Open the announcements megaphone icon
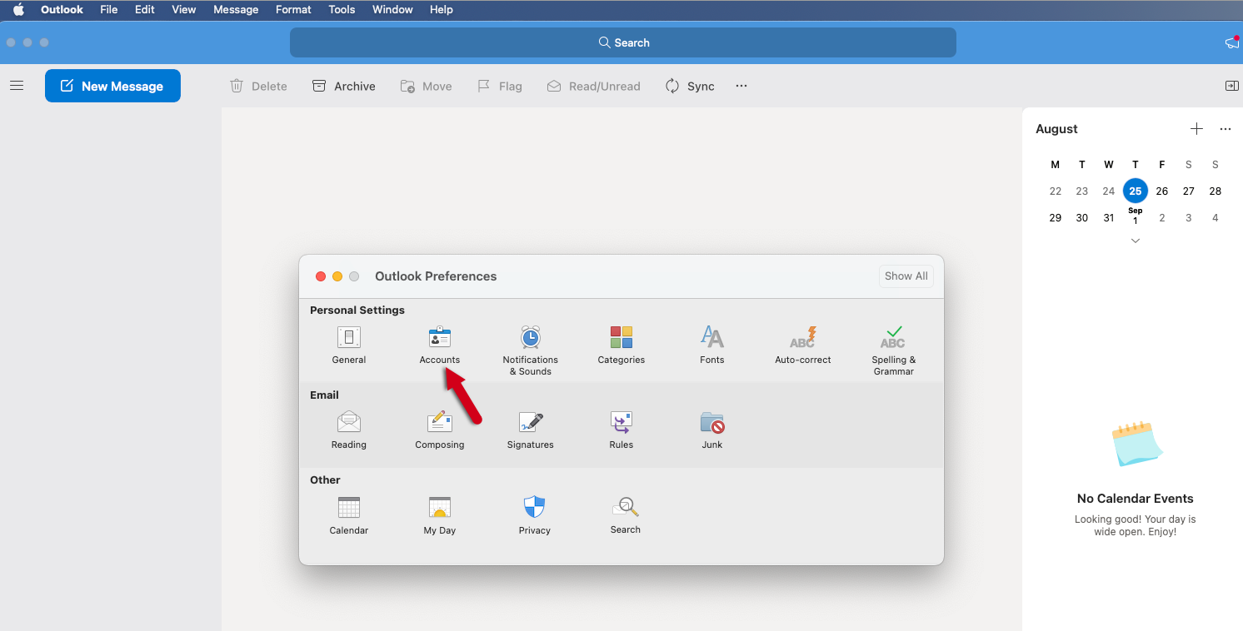 coord(1231,42)
